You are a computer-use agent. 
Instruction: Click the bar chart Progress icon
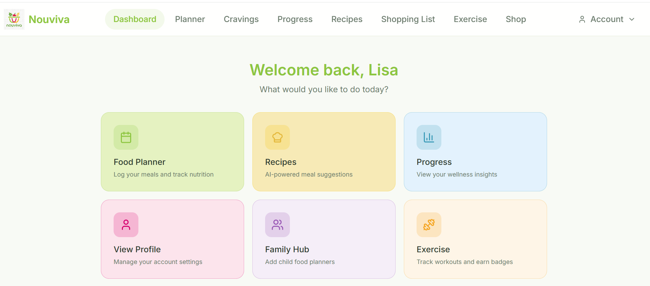coord(429,137)
